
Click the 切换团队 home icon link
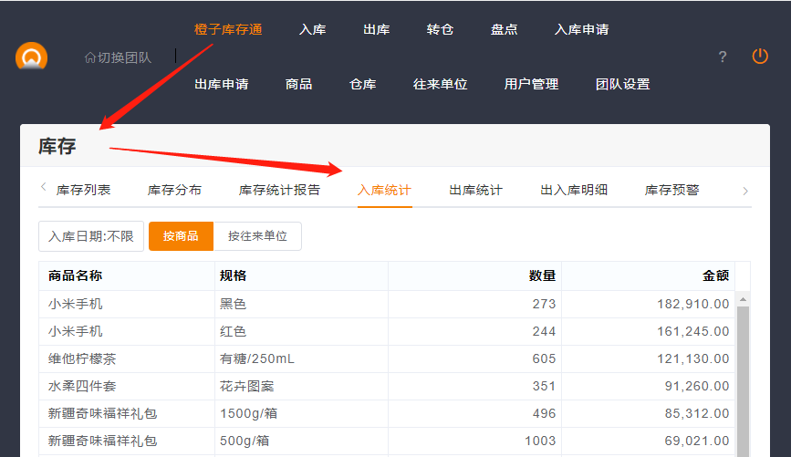pos(118,57)
